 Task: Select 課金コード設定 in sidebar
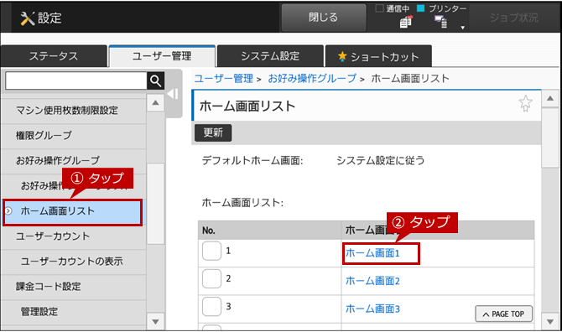tap(74, 287)
